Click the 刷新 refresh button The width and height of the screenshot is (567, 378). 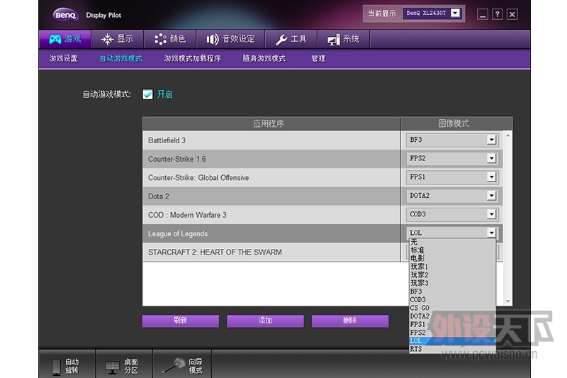click(180, 321)
